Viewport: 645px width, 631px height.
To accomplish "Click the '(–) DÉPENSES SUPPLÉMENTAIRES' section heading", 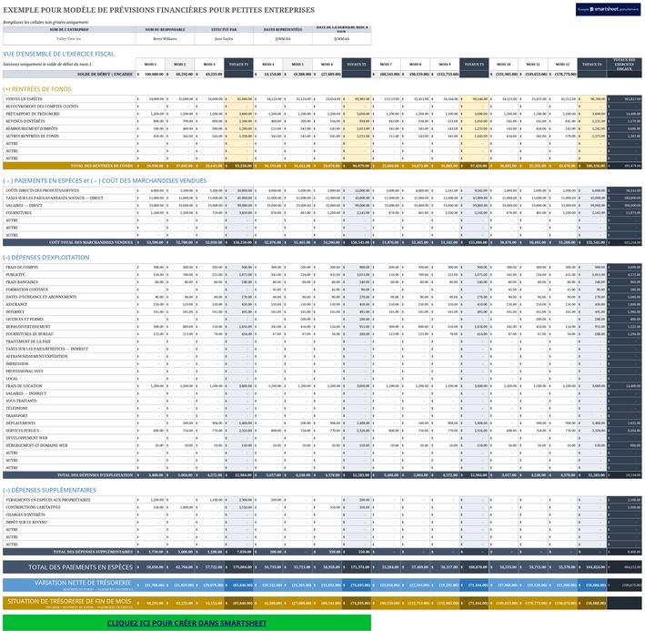I will 49,490.
